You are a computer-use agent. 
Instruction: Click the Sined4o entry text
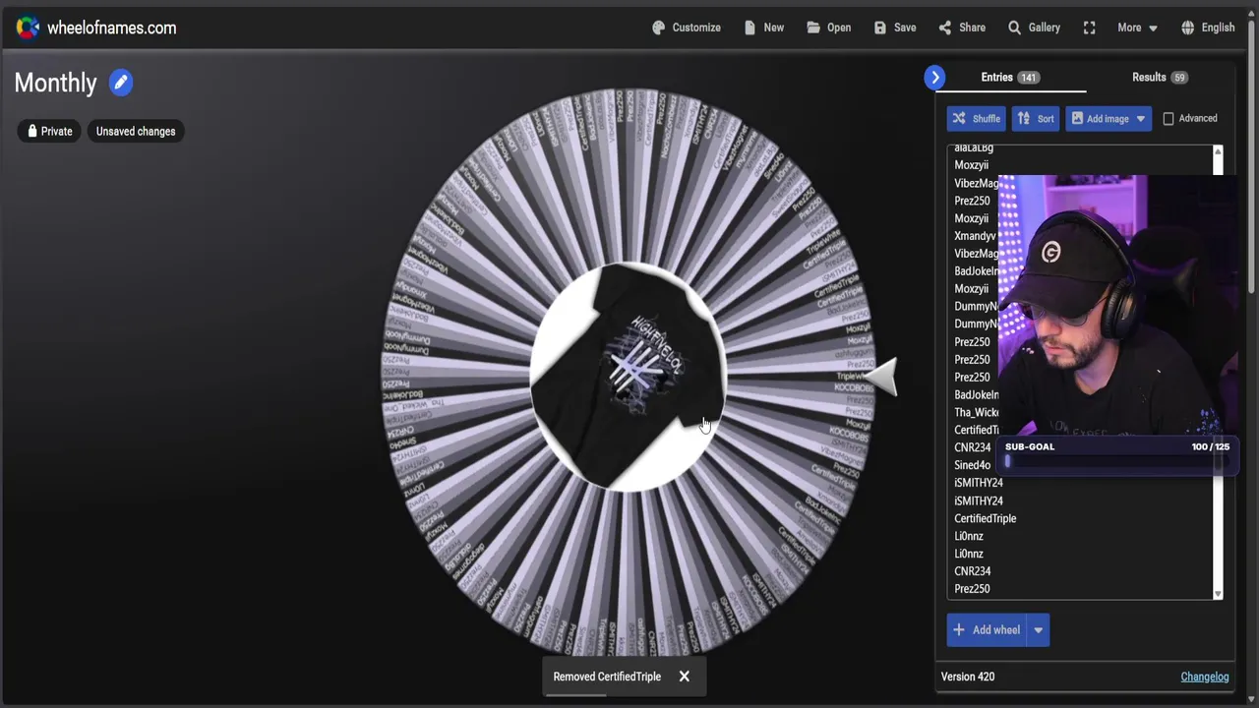[972, 465]
